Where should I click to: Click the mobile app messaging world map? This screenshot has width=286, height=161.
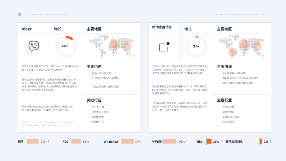(x=242, y=47)
